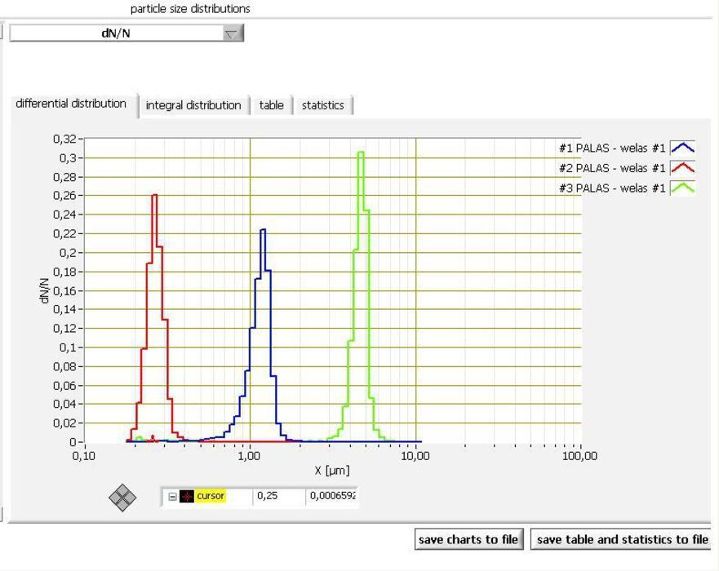Image resolution: width=719 pixels, height=571 pixels.
Task: Select blue #1 PALAS legend plot icon
Action: pyautogui.click(x=682, y=148)
